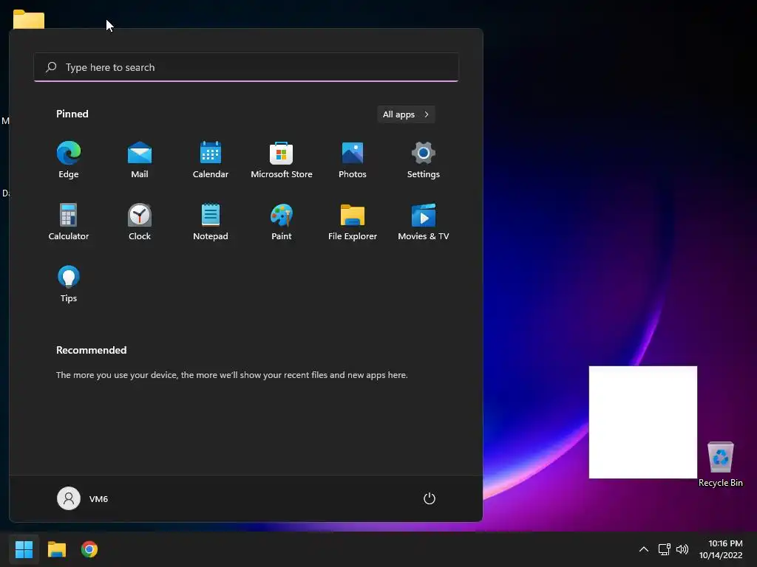Launch the Movies & TV app
Viewport: 757px width, 567px height.
click(424, 222)
